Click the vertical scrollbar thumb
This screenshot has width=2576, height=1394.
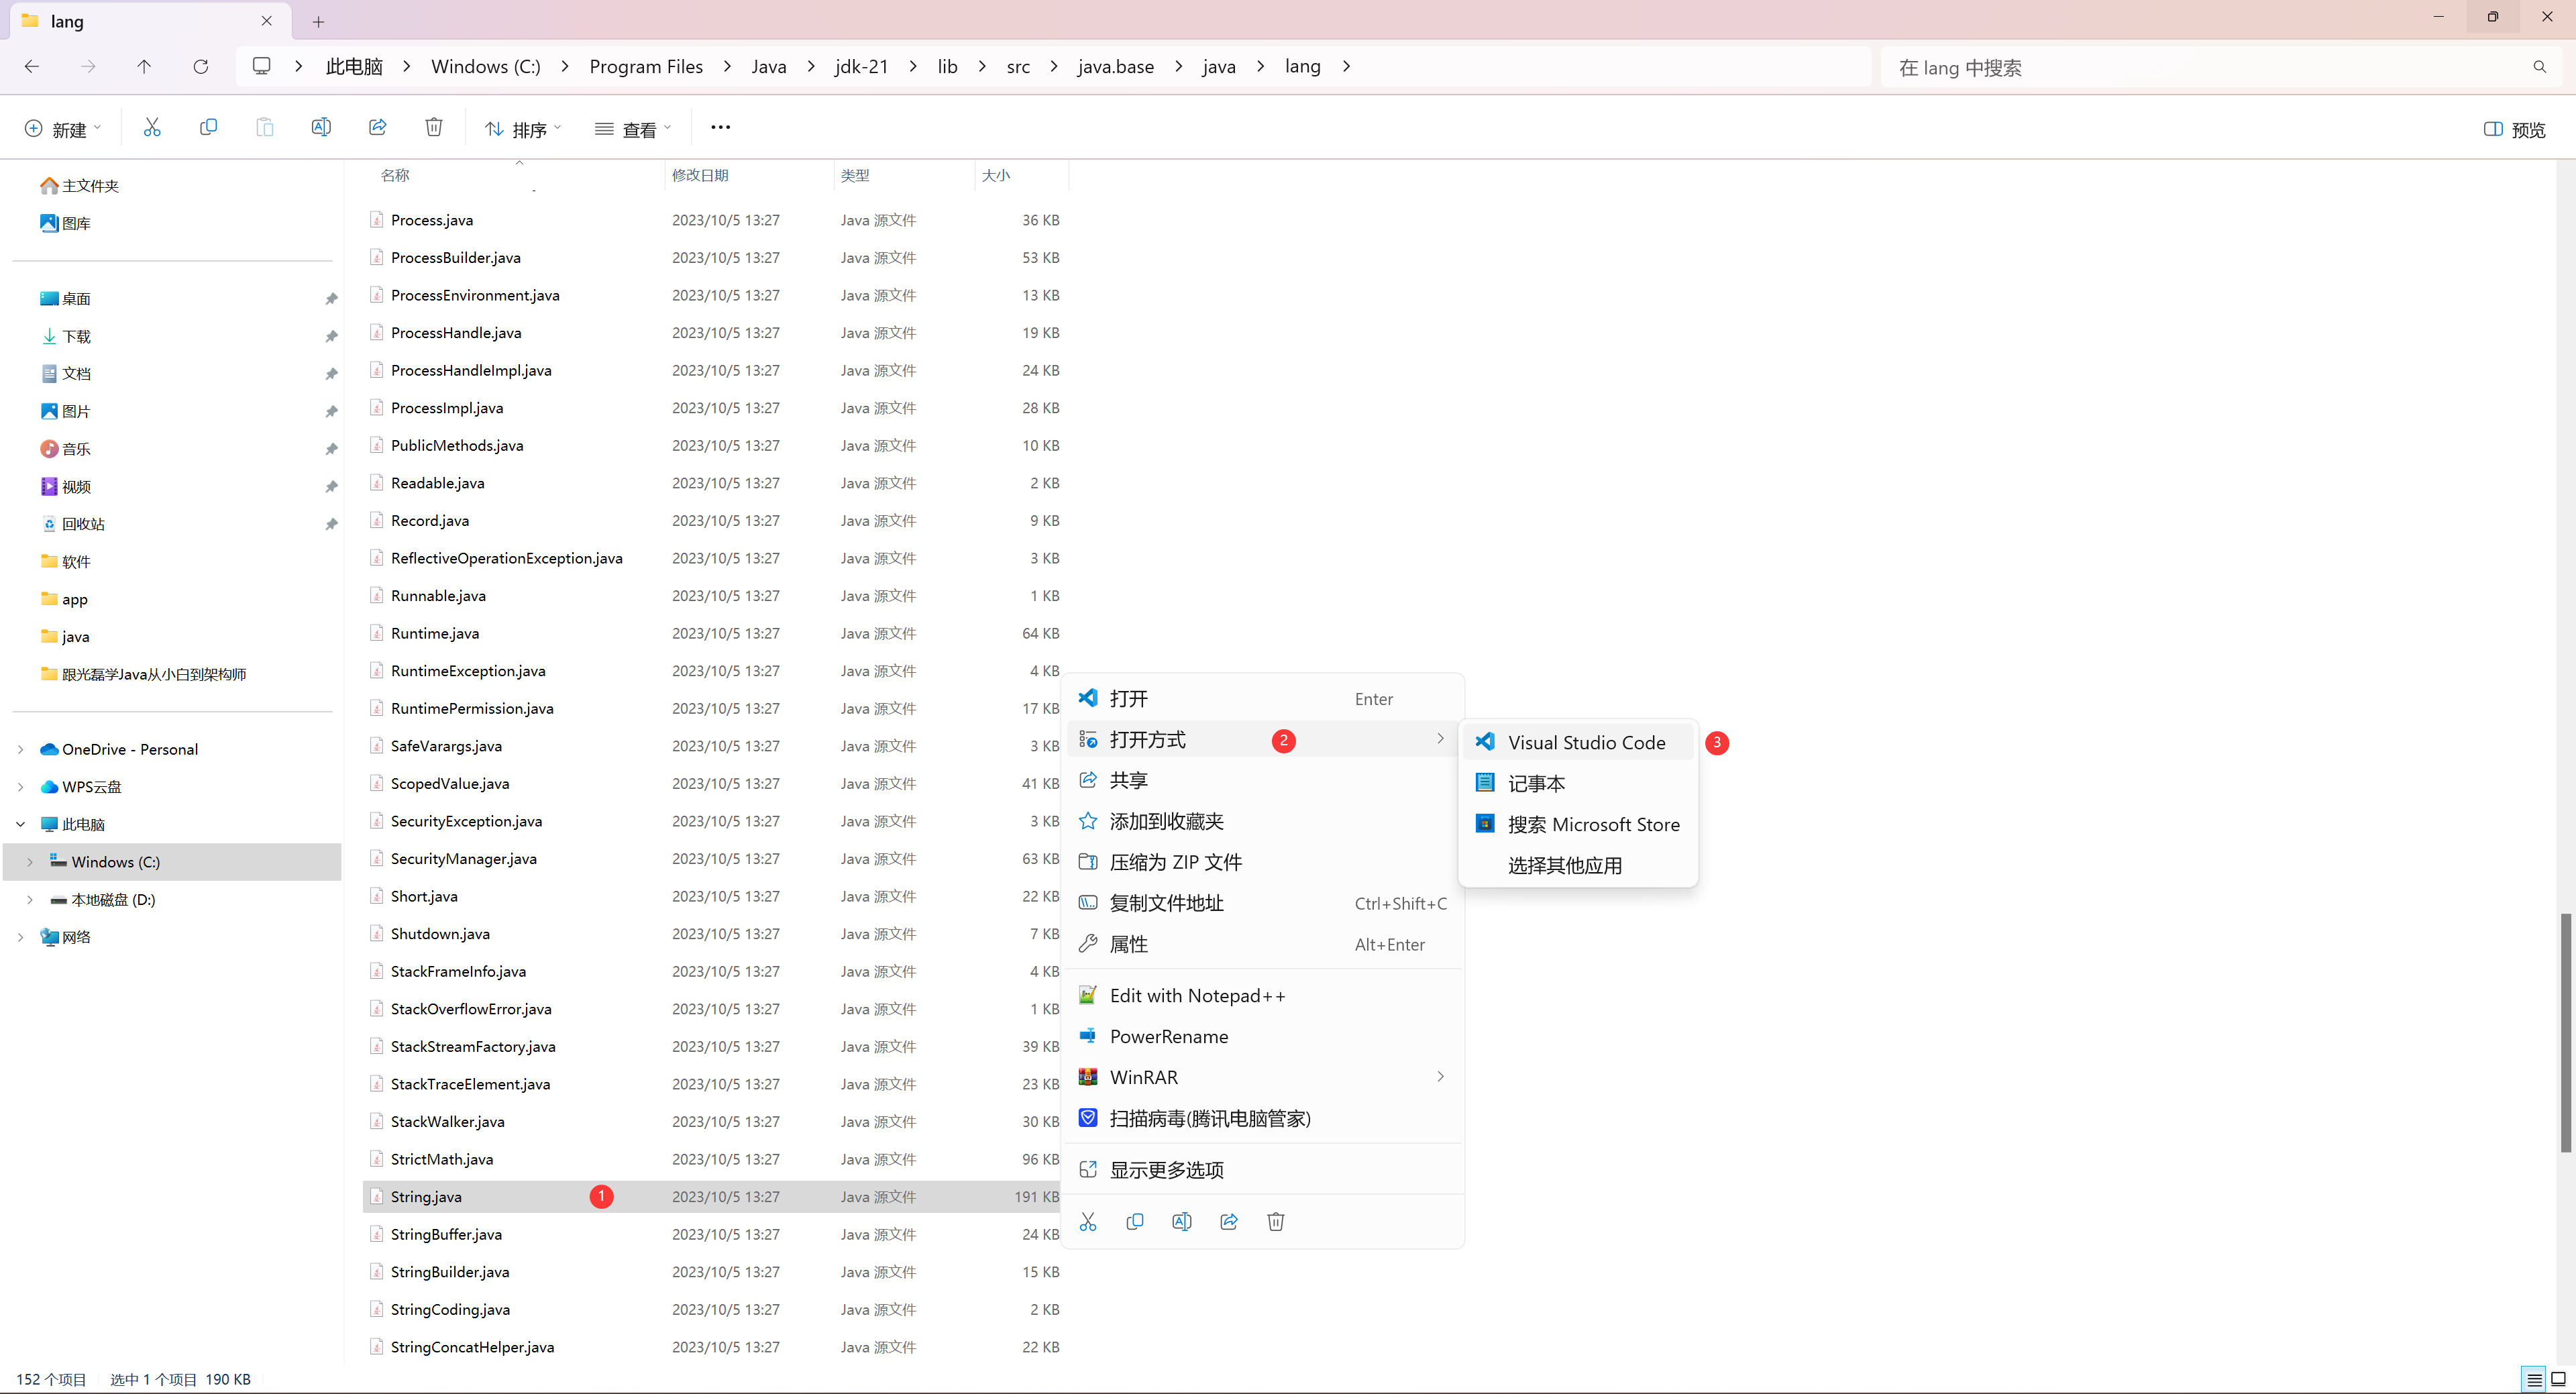click(x=2565, y=1033)
